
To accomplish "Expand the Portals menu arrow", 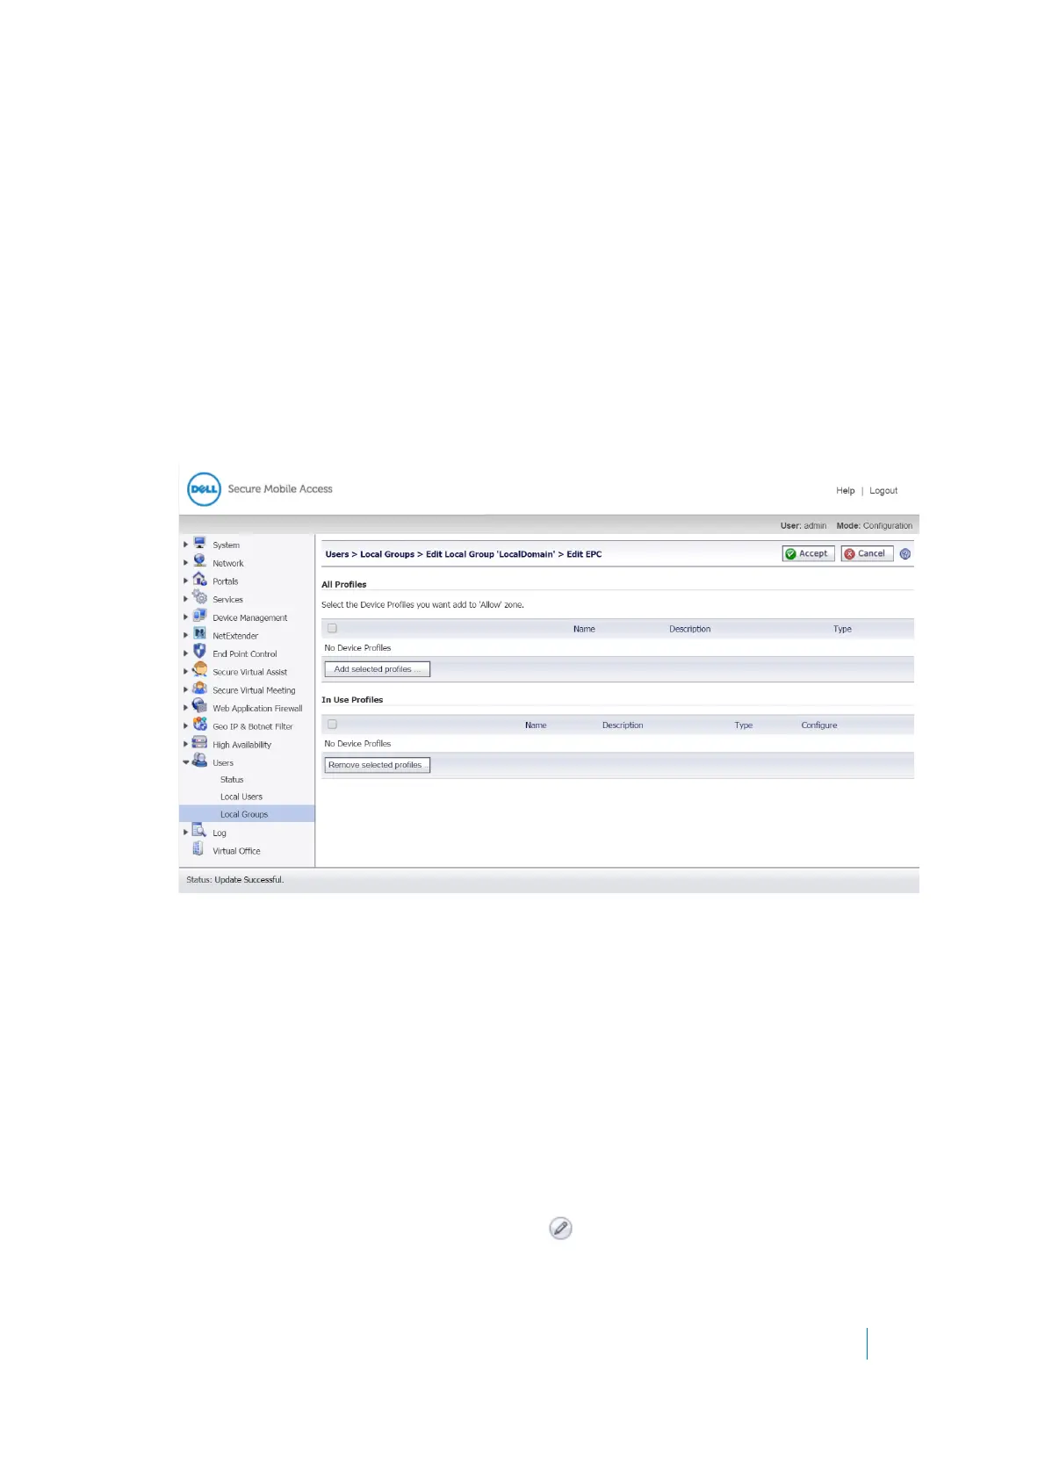I will pyautogui.click(x=185, y=581).
